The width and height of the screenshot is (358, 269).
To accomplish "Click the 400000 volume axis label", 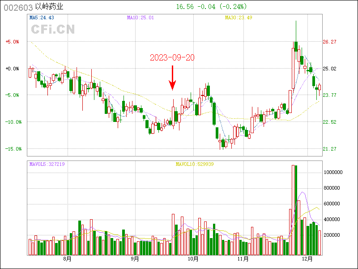I will pyautogui.click(x=332, y=219).
